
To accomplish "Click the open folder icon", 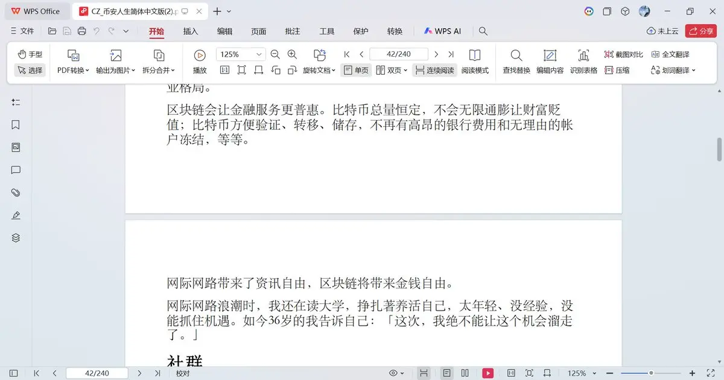I will [x=52, y=31].
